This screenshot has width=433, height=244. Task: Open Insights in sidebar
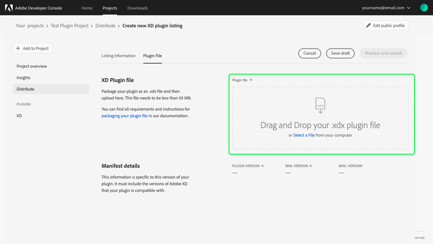click(x=24, y=77)
